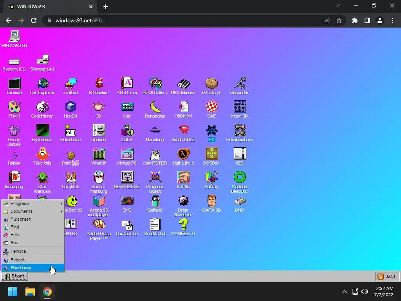Open the Recorder microphone icon

239,86
